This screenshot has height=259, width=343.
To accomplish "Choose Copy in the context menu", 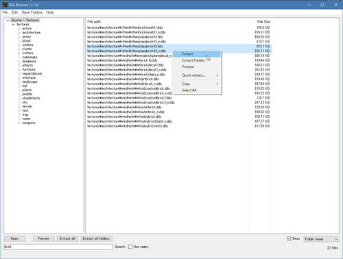I will click(x=197, y=84).
